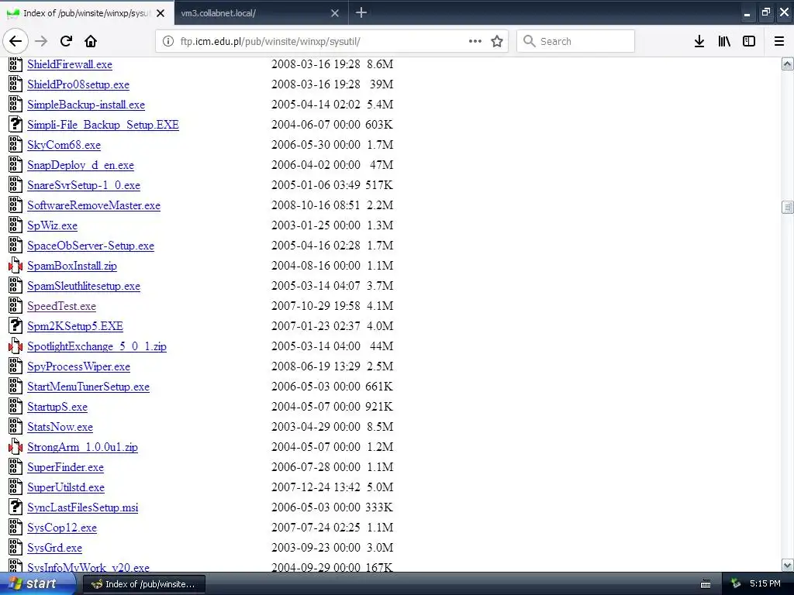Image resolution: width=794 pixels, height=595 pixels.
Task: Click the 44M size for SpotlightExchange zip
Action: pyautogui.click(x=381, y=346)
